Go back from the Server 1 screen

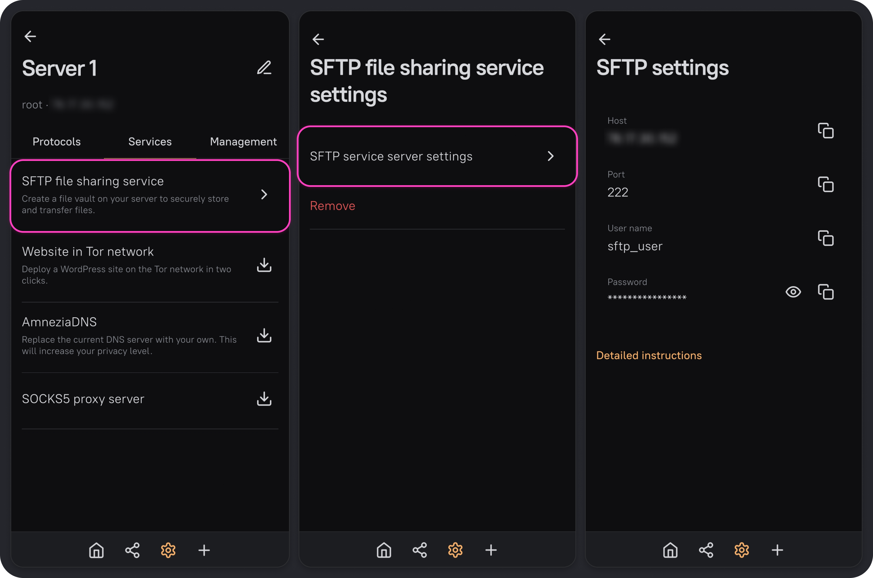click(x=30, y=36)
